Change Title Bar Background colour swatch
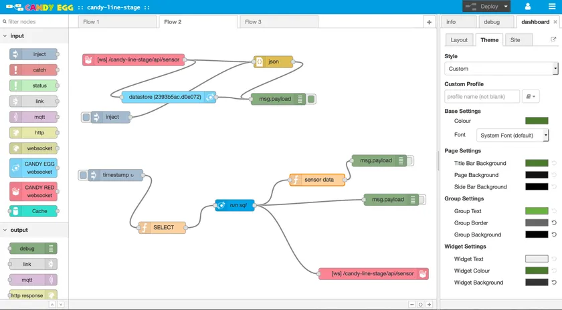This screenshot has height=310, width=562. (x=537, y=163)
